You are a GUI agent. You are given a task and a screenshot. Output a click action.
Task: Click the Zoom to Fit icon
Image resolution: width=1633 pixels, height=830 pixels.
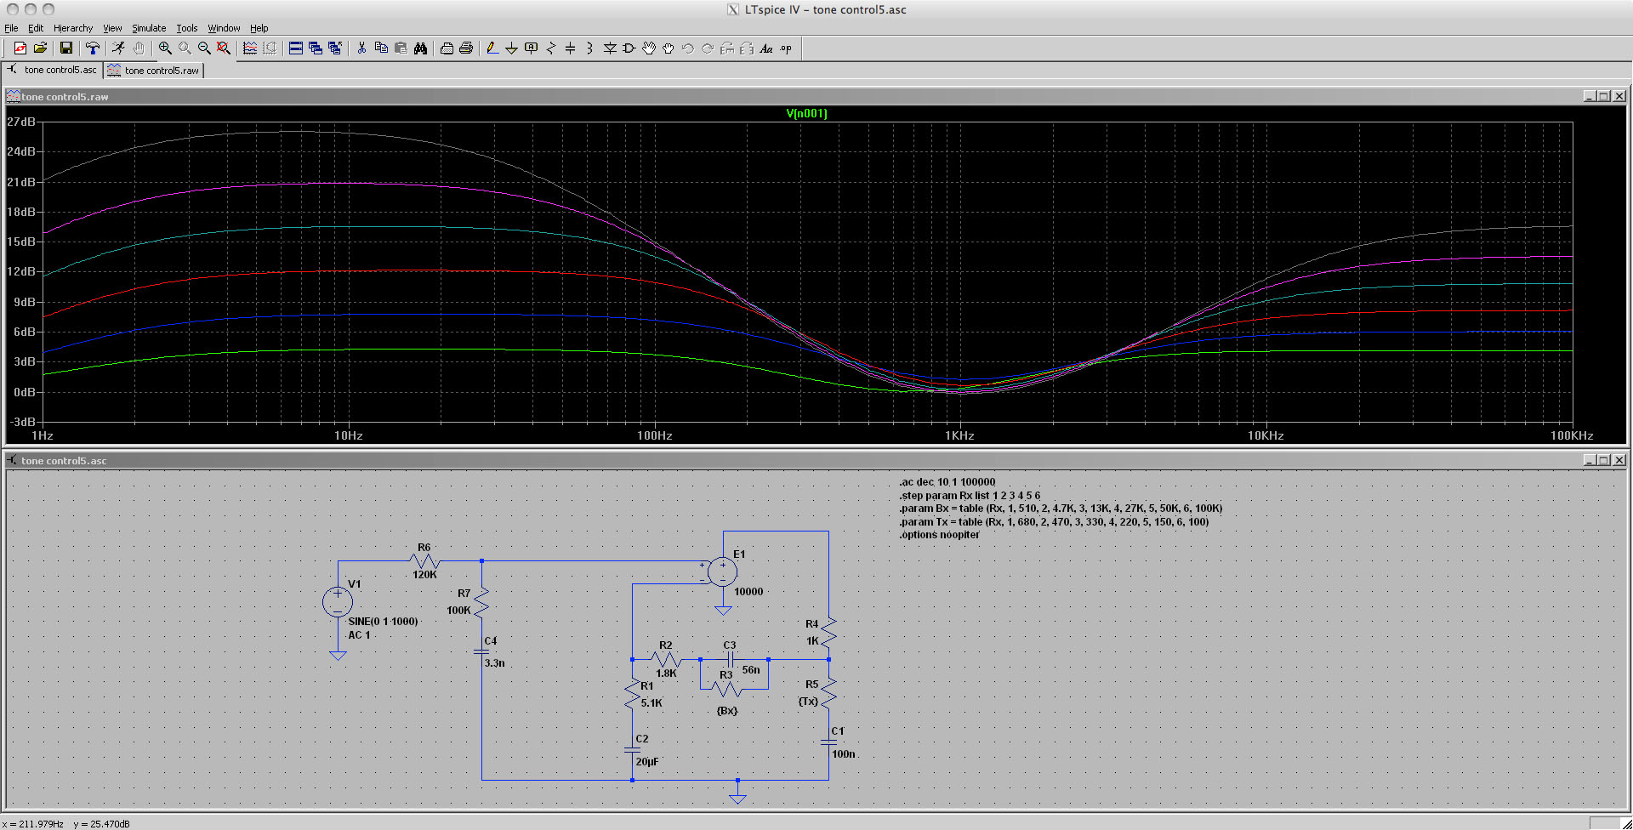click(x=224, y=48)
